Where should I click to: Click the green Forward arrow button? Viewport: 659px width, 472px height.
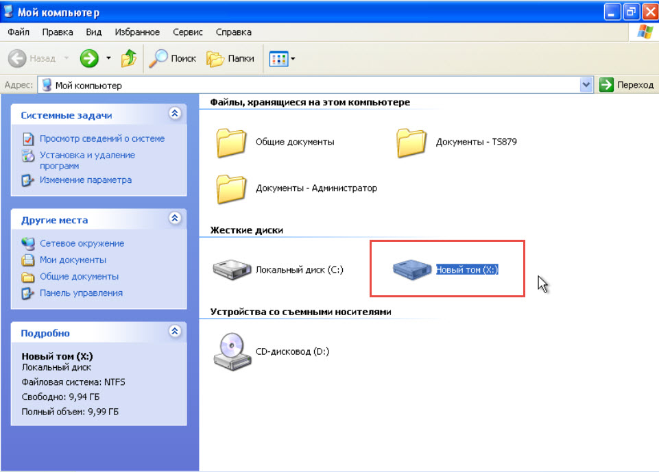coord(89,58)
